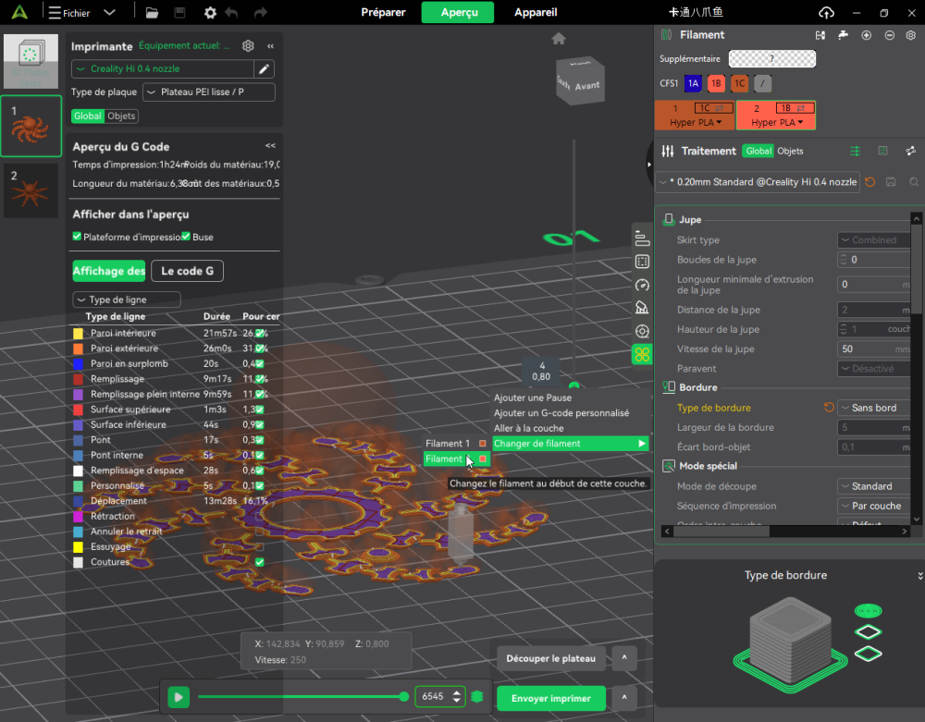Select plate 2 thumbnail
The height and width of the screenshot is (722, 925).
click(31, 190)
